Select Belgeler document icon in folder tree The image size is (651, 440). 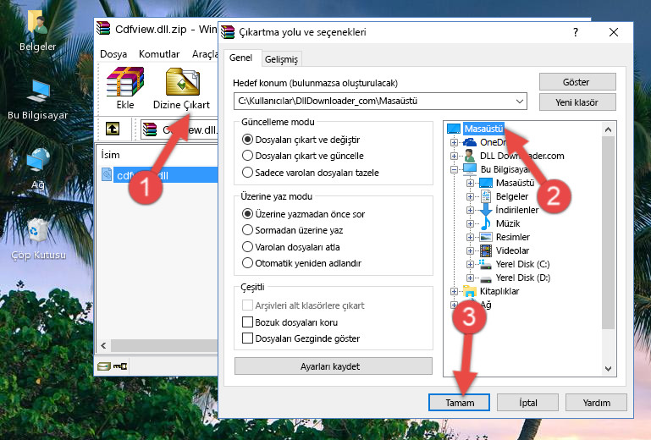pyautogui.click(x=485, y=196)
